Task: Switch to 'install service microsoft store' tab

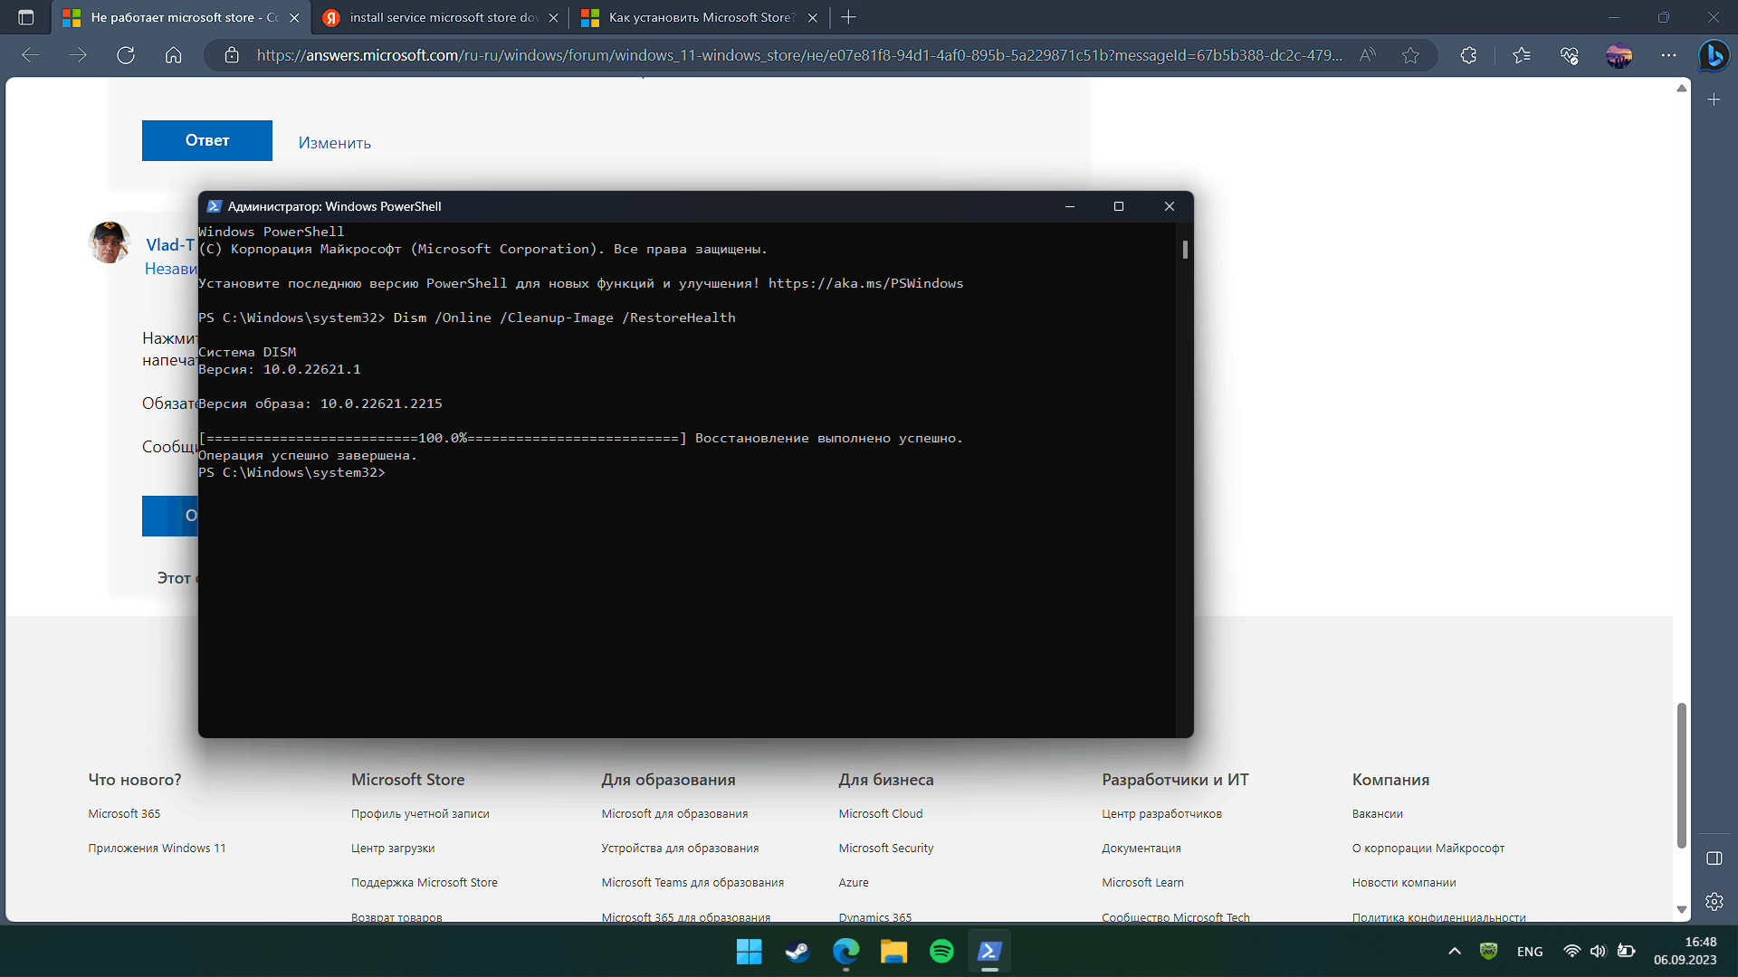Action: point(443,17)
